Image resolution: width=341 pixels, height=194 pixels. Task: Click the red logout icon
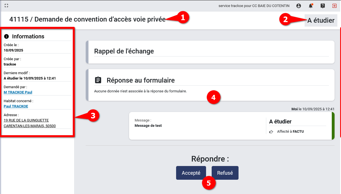click(x=334, y=6)
